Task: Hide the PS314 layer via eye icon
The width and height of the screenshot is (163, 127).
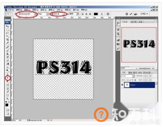Action: [x=122, y=85]
